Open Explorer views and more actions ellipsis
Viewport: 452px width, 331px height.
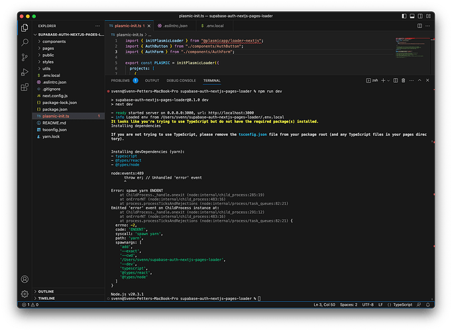click(97, 26)
